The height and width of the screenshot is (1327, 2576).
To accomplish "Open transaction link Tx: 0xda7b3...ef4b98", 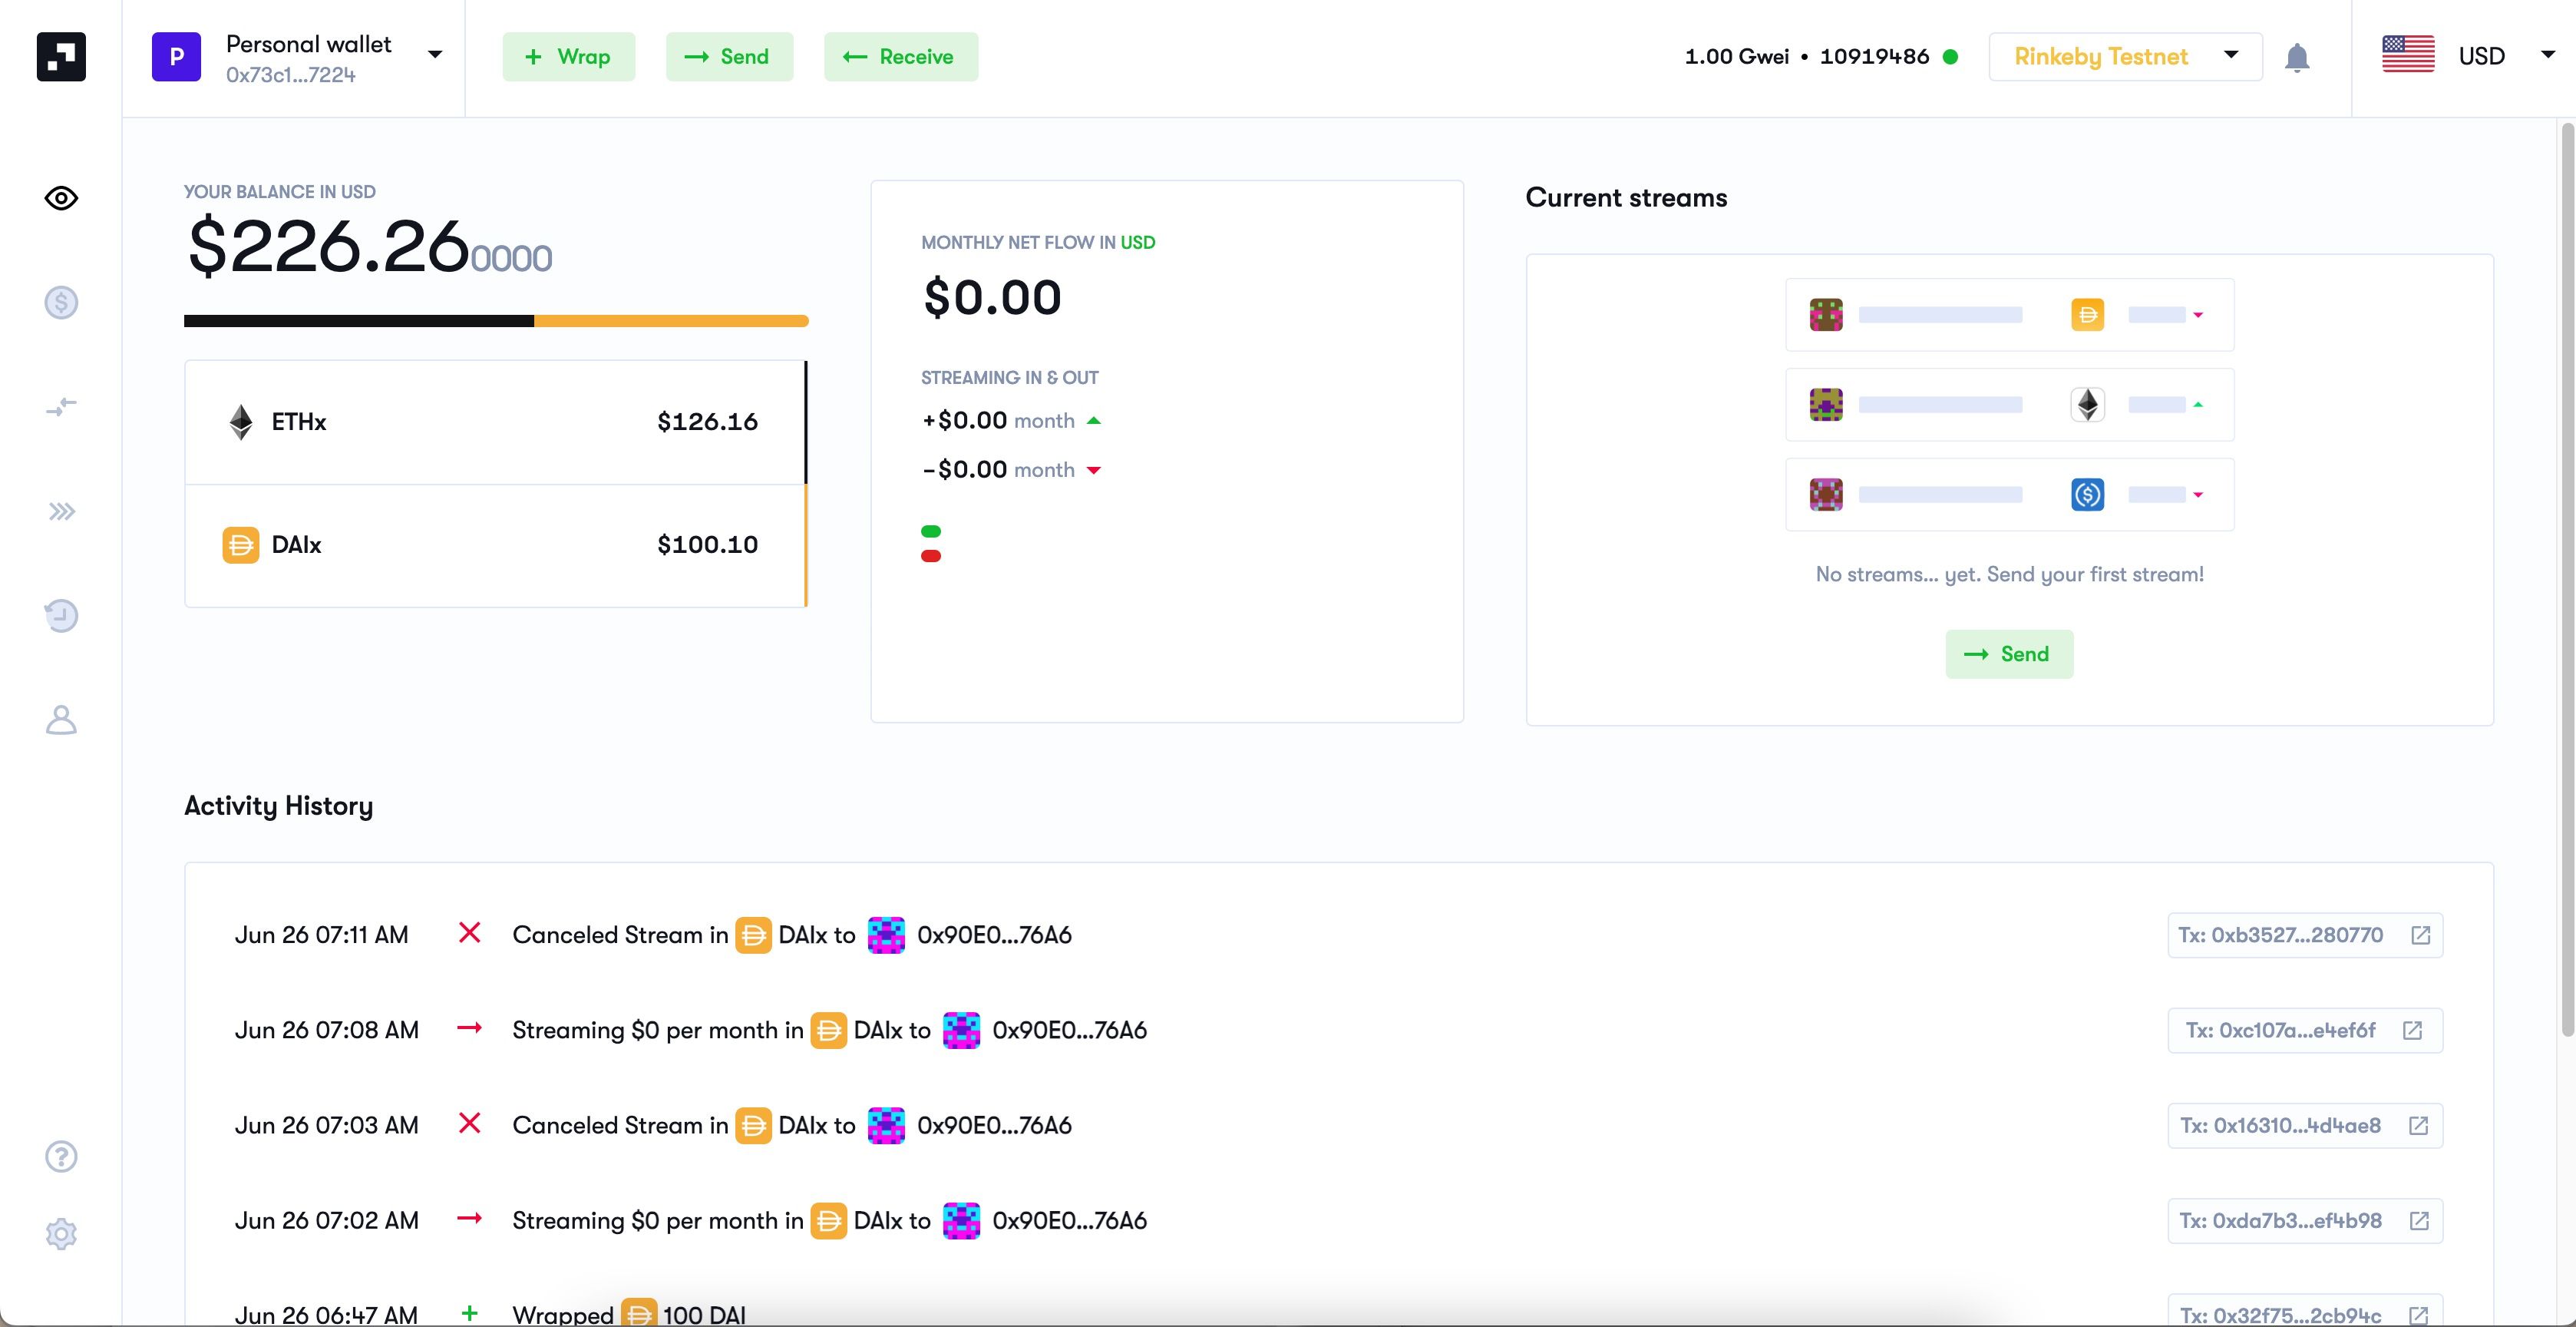I will tap(2305, 1220).
